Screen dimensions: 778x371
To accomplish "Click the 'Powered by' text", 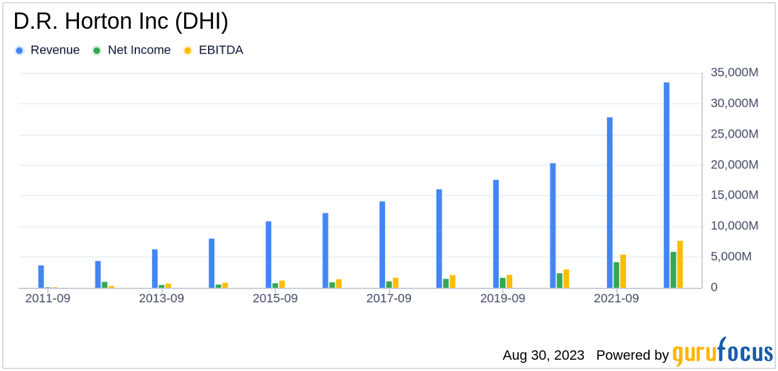I will coord(633,355).
